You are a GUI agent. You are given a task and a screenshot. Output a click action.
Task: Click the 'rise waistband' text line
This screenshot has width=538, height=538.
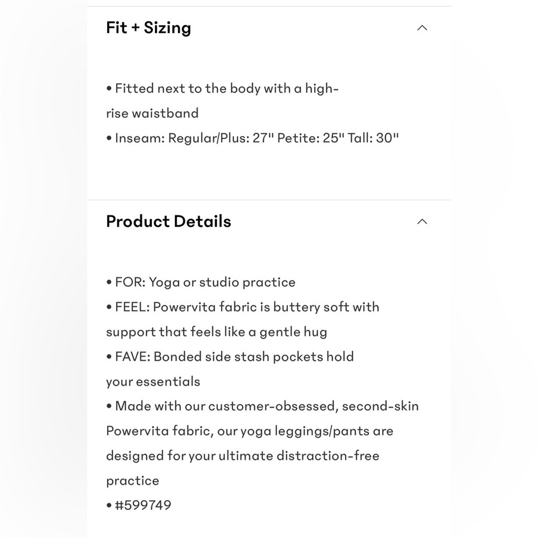click(152, 113)
